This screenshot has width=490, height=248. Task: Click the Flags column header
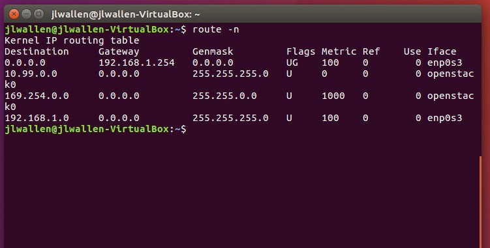point(301,52)
